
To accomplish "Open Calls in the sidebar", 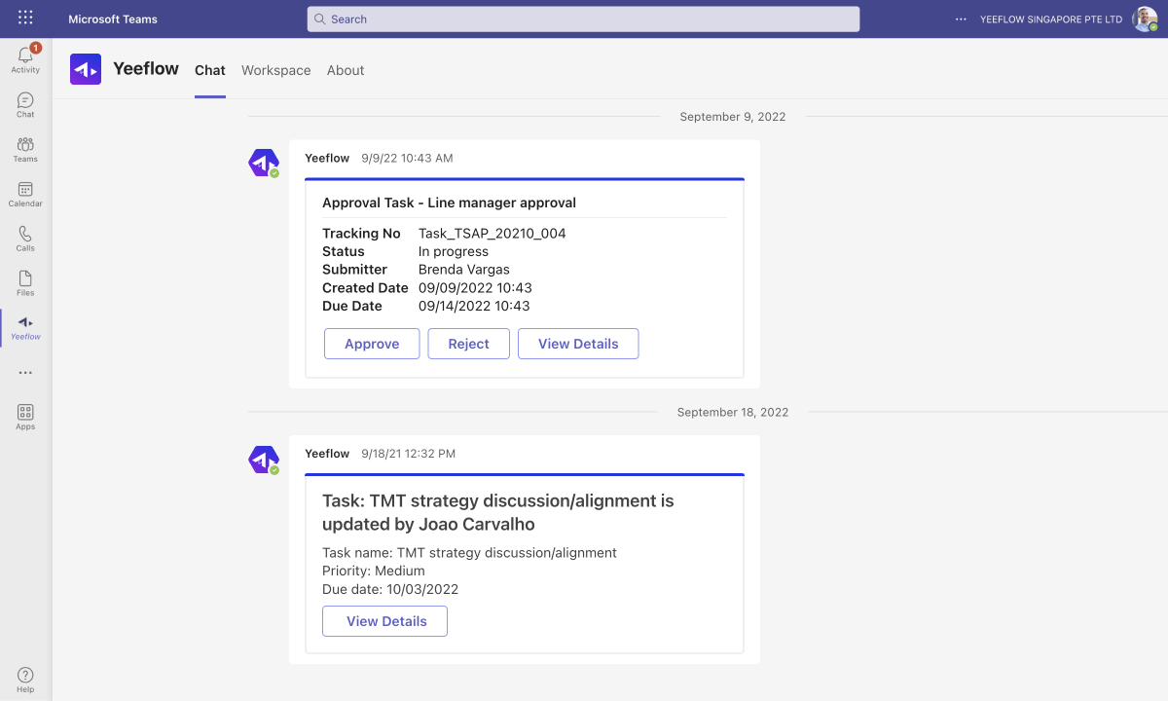I will tap(25, 239).
